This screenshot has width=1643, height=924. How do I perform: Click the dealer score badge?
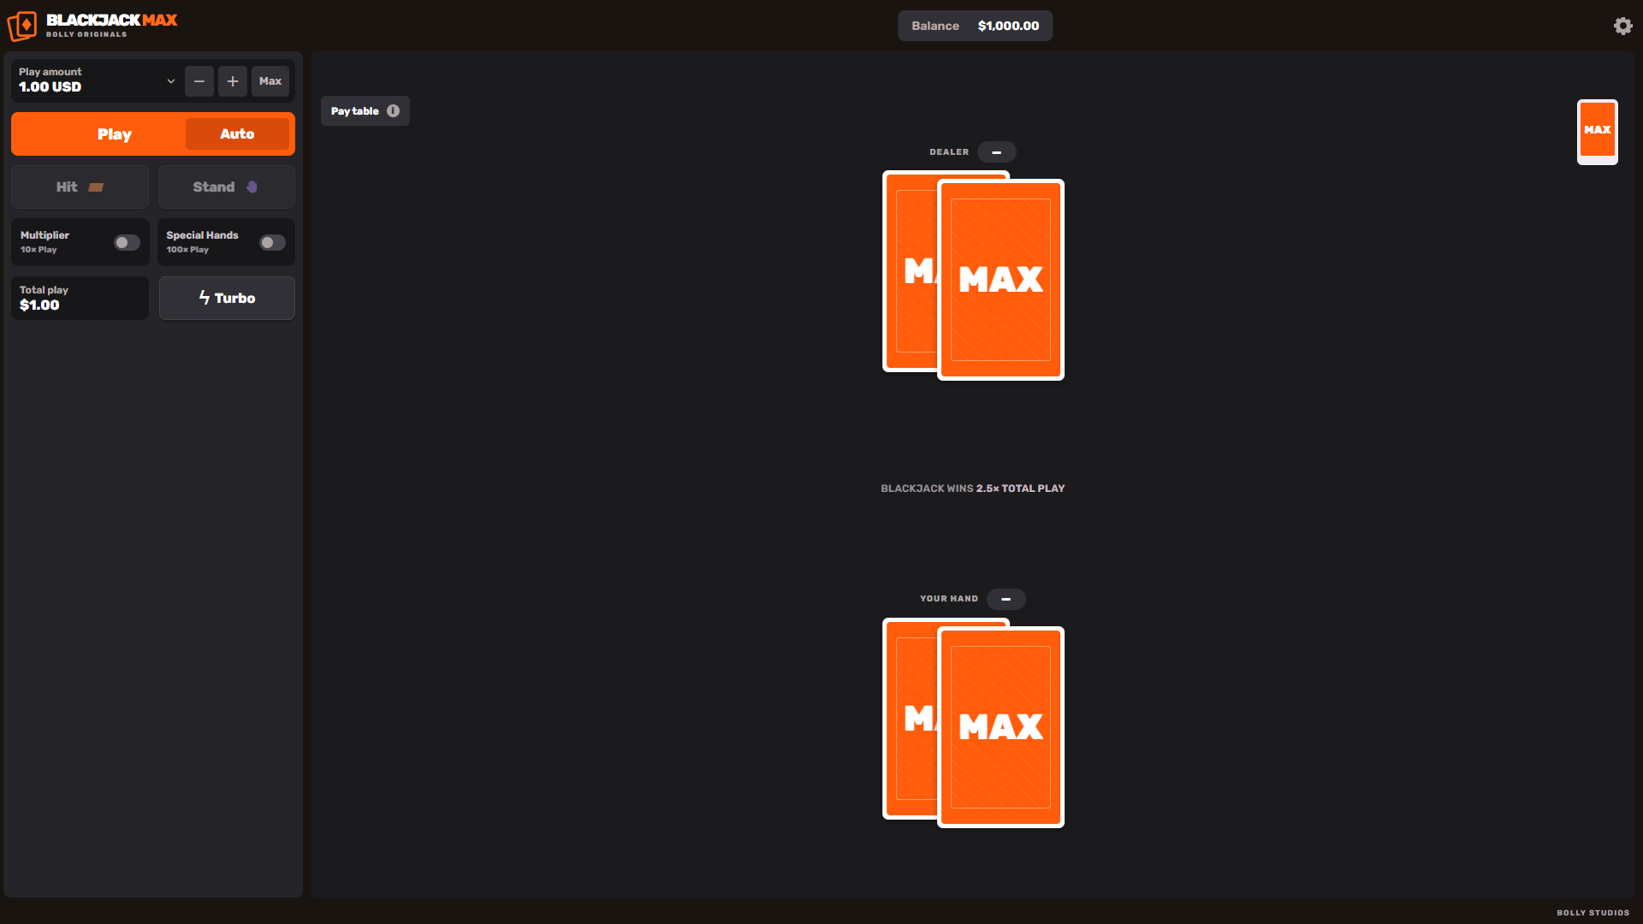pyautogui.click(x=997, y=152)
